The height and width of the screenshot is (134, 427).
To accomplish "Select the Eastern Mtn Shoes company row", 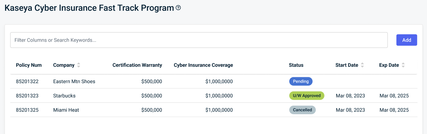I will [214, 81].
